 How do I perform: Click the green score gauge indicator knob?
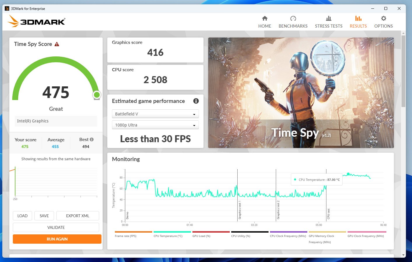(x=97, y=95)
